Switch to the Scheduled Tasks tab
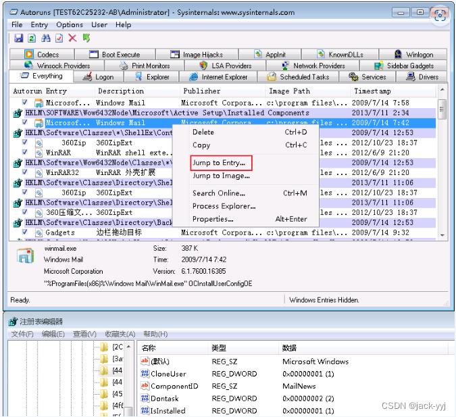Viewport: 456px width, 417px height. pyautogui.click(x=298, y=77)
